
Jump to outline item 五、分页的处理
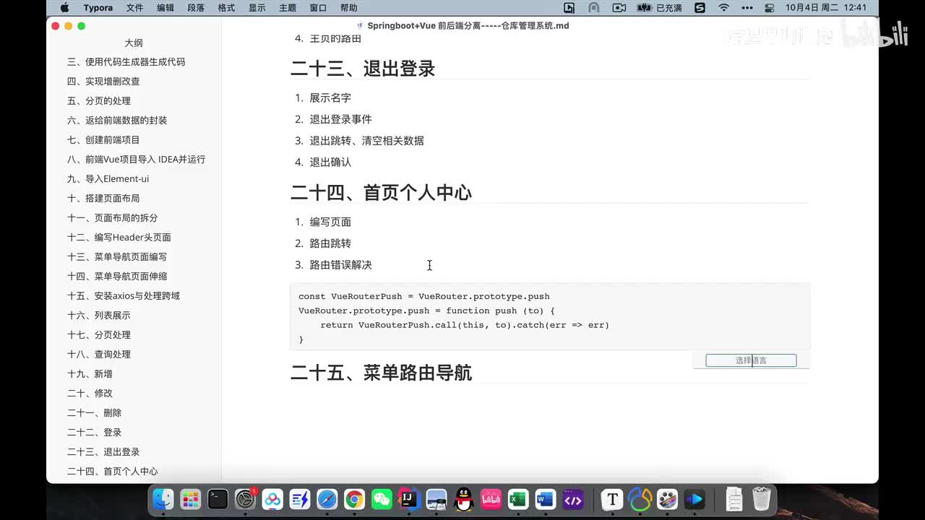[99, 101]
